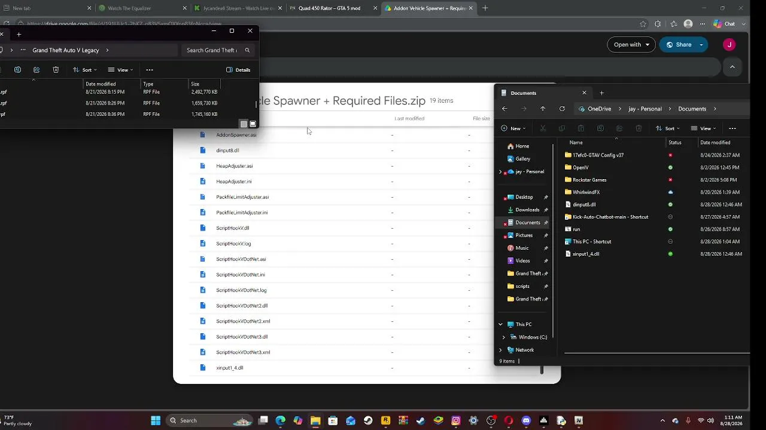Click the See more ellipsis in Documents toolbar

732,128
